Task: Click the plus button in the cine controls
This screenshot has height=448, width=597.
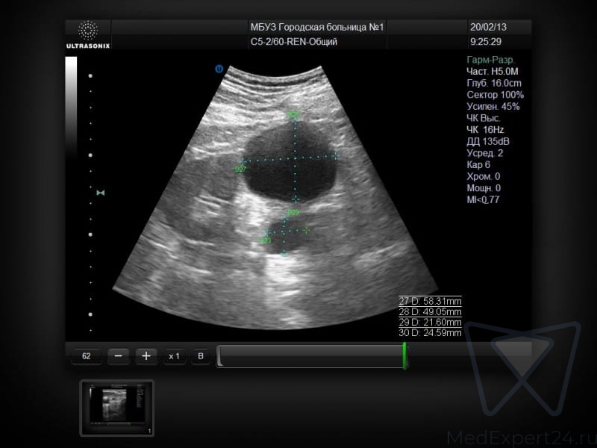Action: [146, 356]
